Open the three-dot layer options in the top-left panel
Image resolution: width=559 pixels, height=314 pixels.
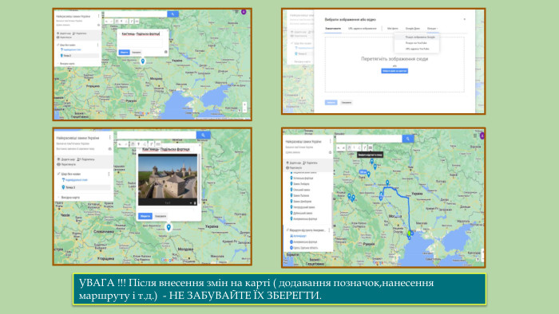tap(98, 45)
